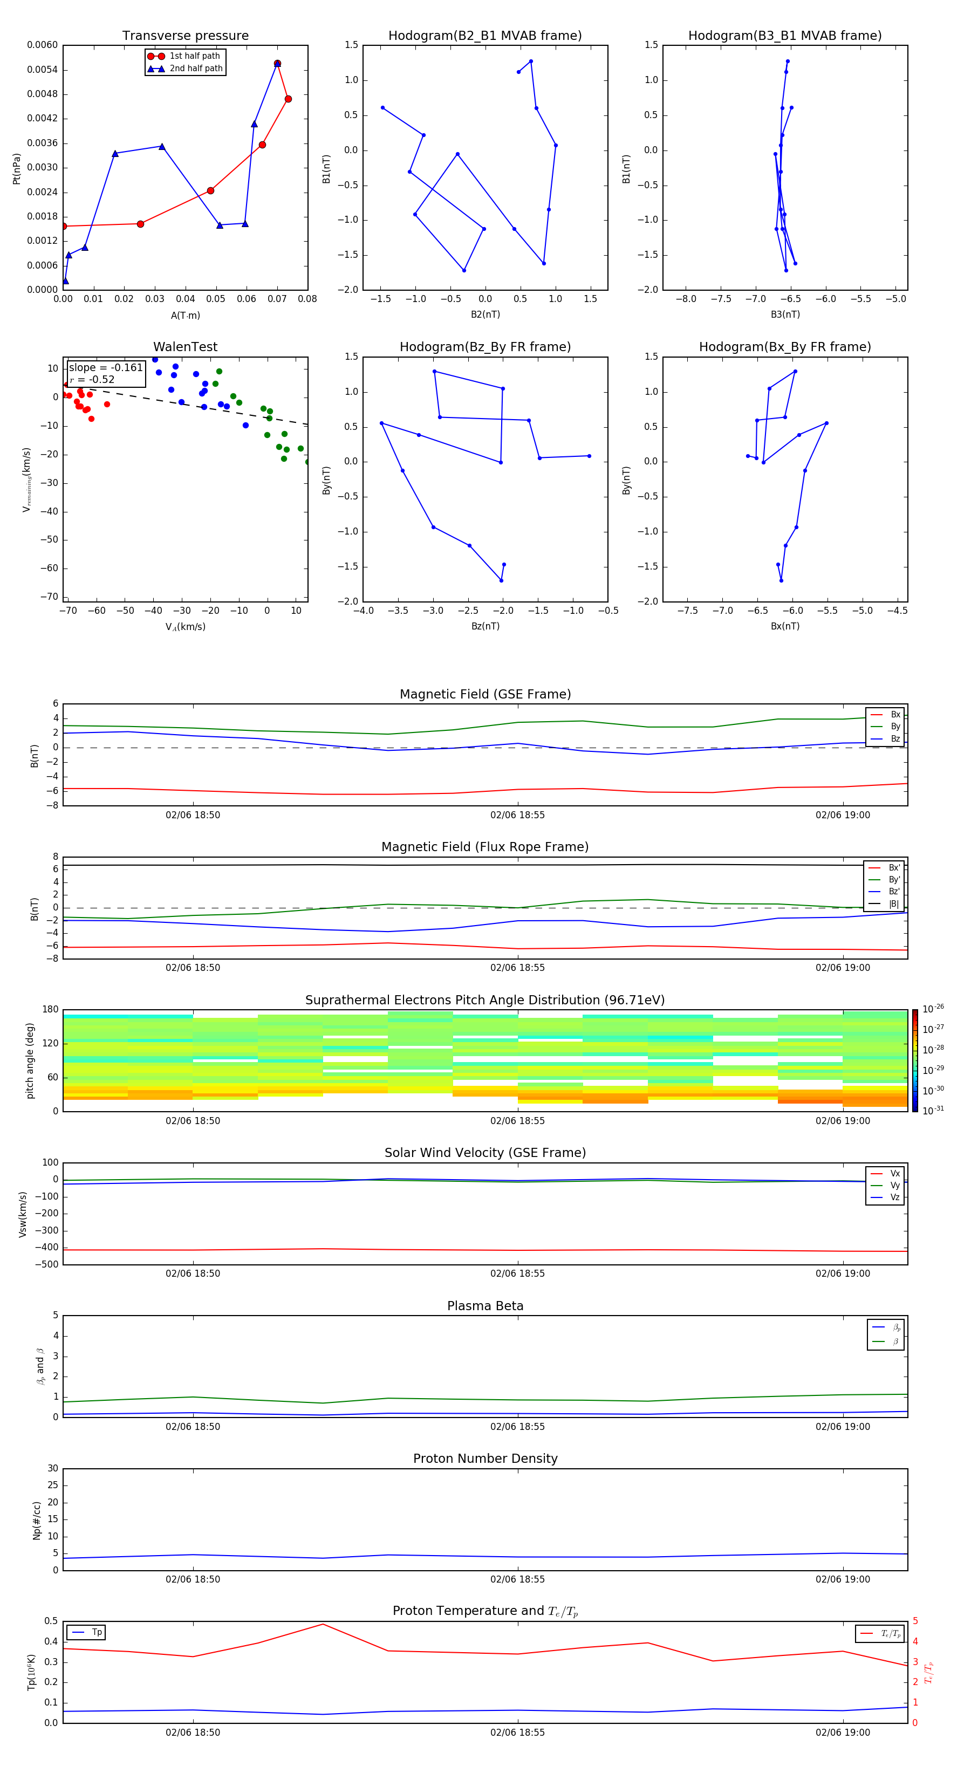The width and height of the screenshot is (971, 1780).
Task: Click 'Vz' in solar wind legend
Action: point(885,1197)
